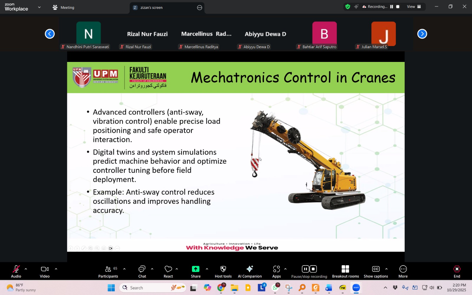Open Host tools shield icon
472x295 pixels.
[223, 271]
